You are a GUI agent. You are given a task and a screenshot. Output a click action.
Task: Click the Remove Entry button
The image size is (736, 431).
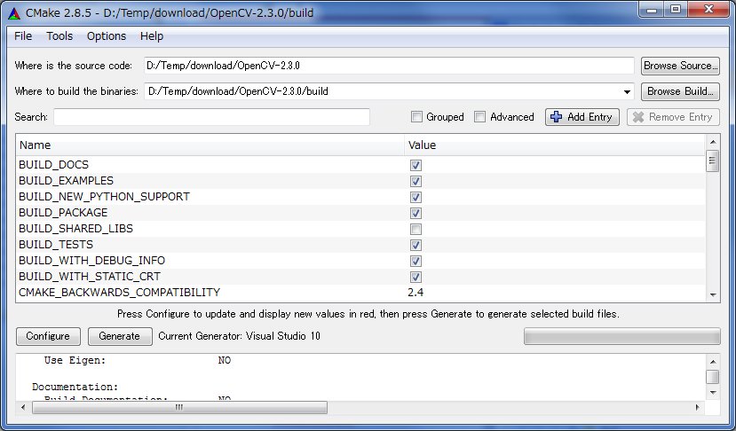click(x=673, y=117)
